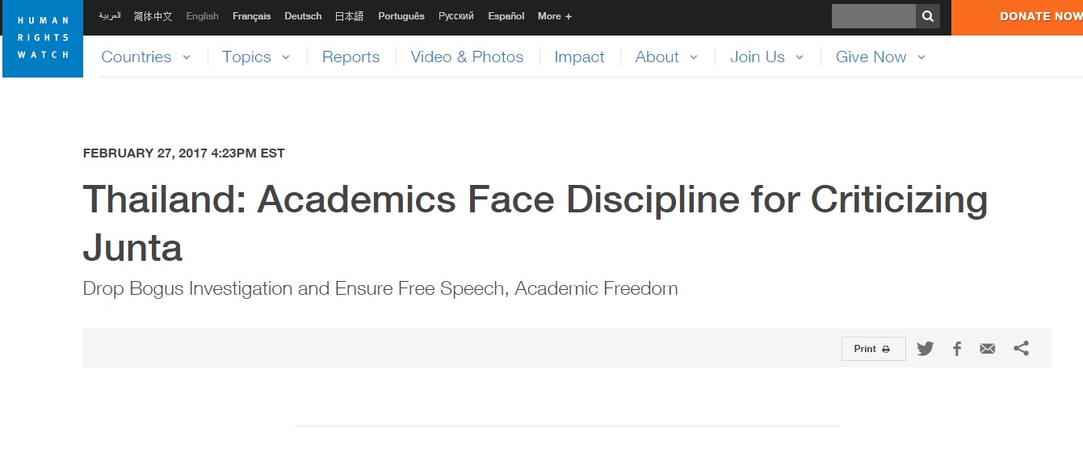Open the general share icon

click(x=1022, y=348)
